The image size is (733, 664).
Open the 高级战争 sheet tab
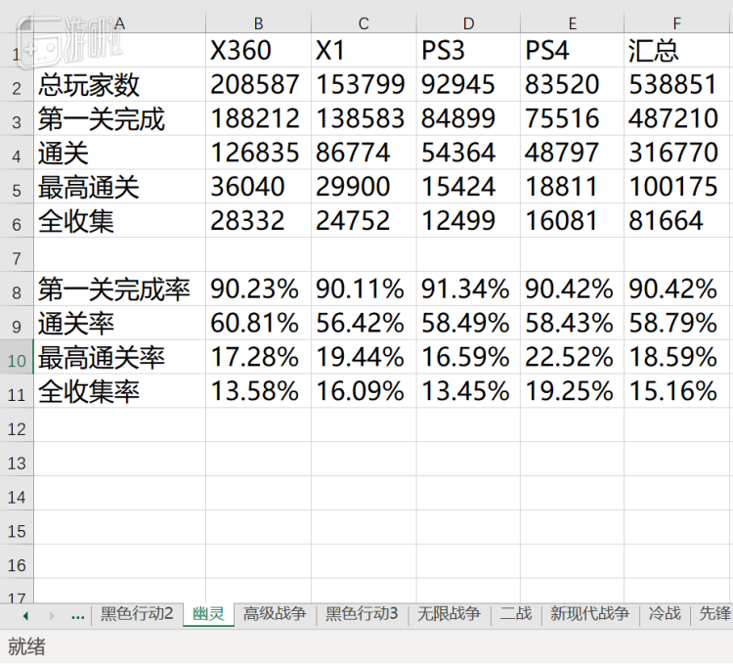(275, 613)
